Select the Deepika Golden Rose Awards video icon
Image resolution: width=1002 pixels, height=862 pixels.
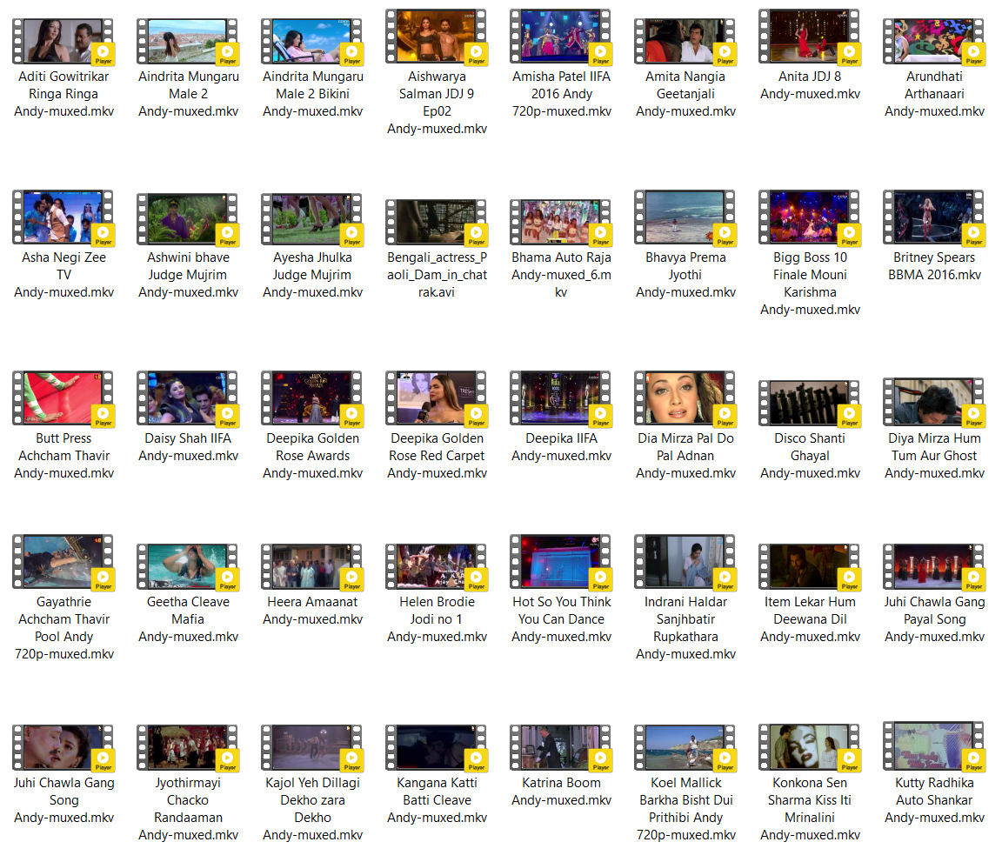(x=312, y=398)
